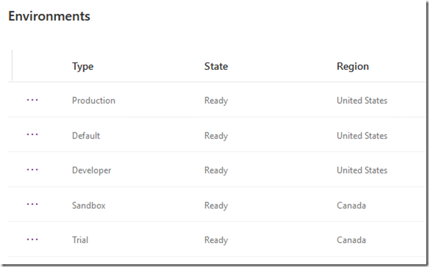This screenshot has width=429, height=267.
Task: Open more options for Default environment
Action: pos(32,134)
